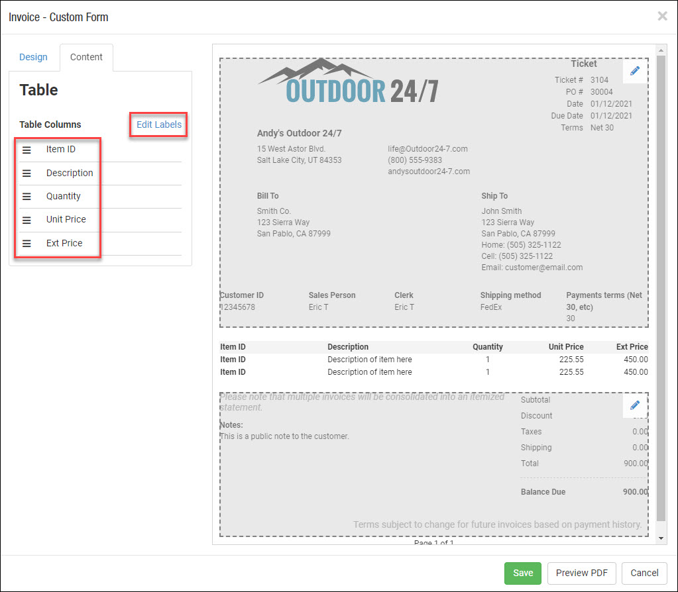678x592 pixels.
Task: Click the Ship To heading
Action: point(494,196)
